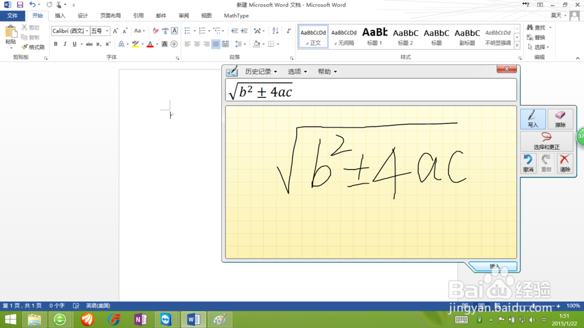The height and width of the screenshot is (328, 584).
Task: Apply the No Spacing style
Action: 344,37
